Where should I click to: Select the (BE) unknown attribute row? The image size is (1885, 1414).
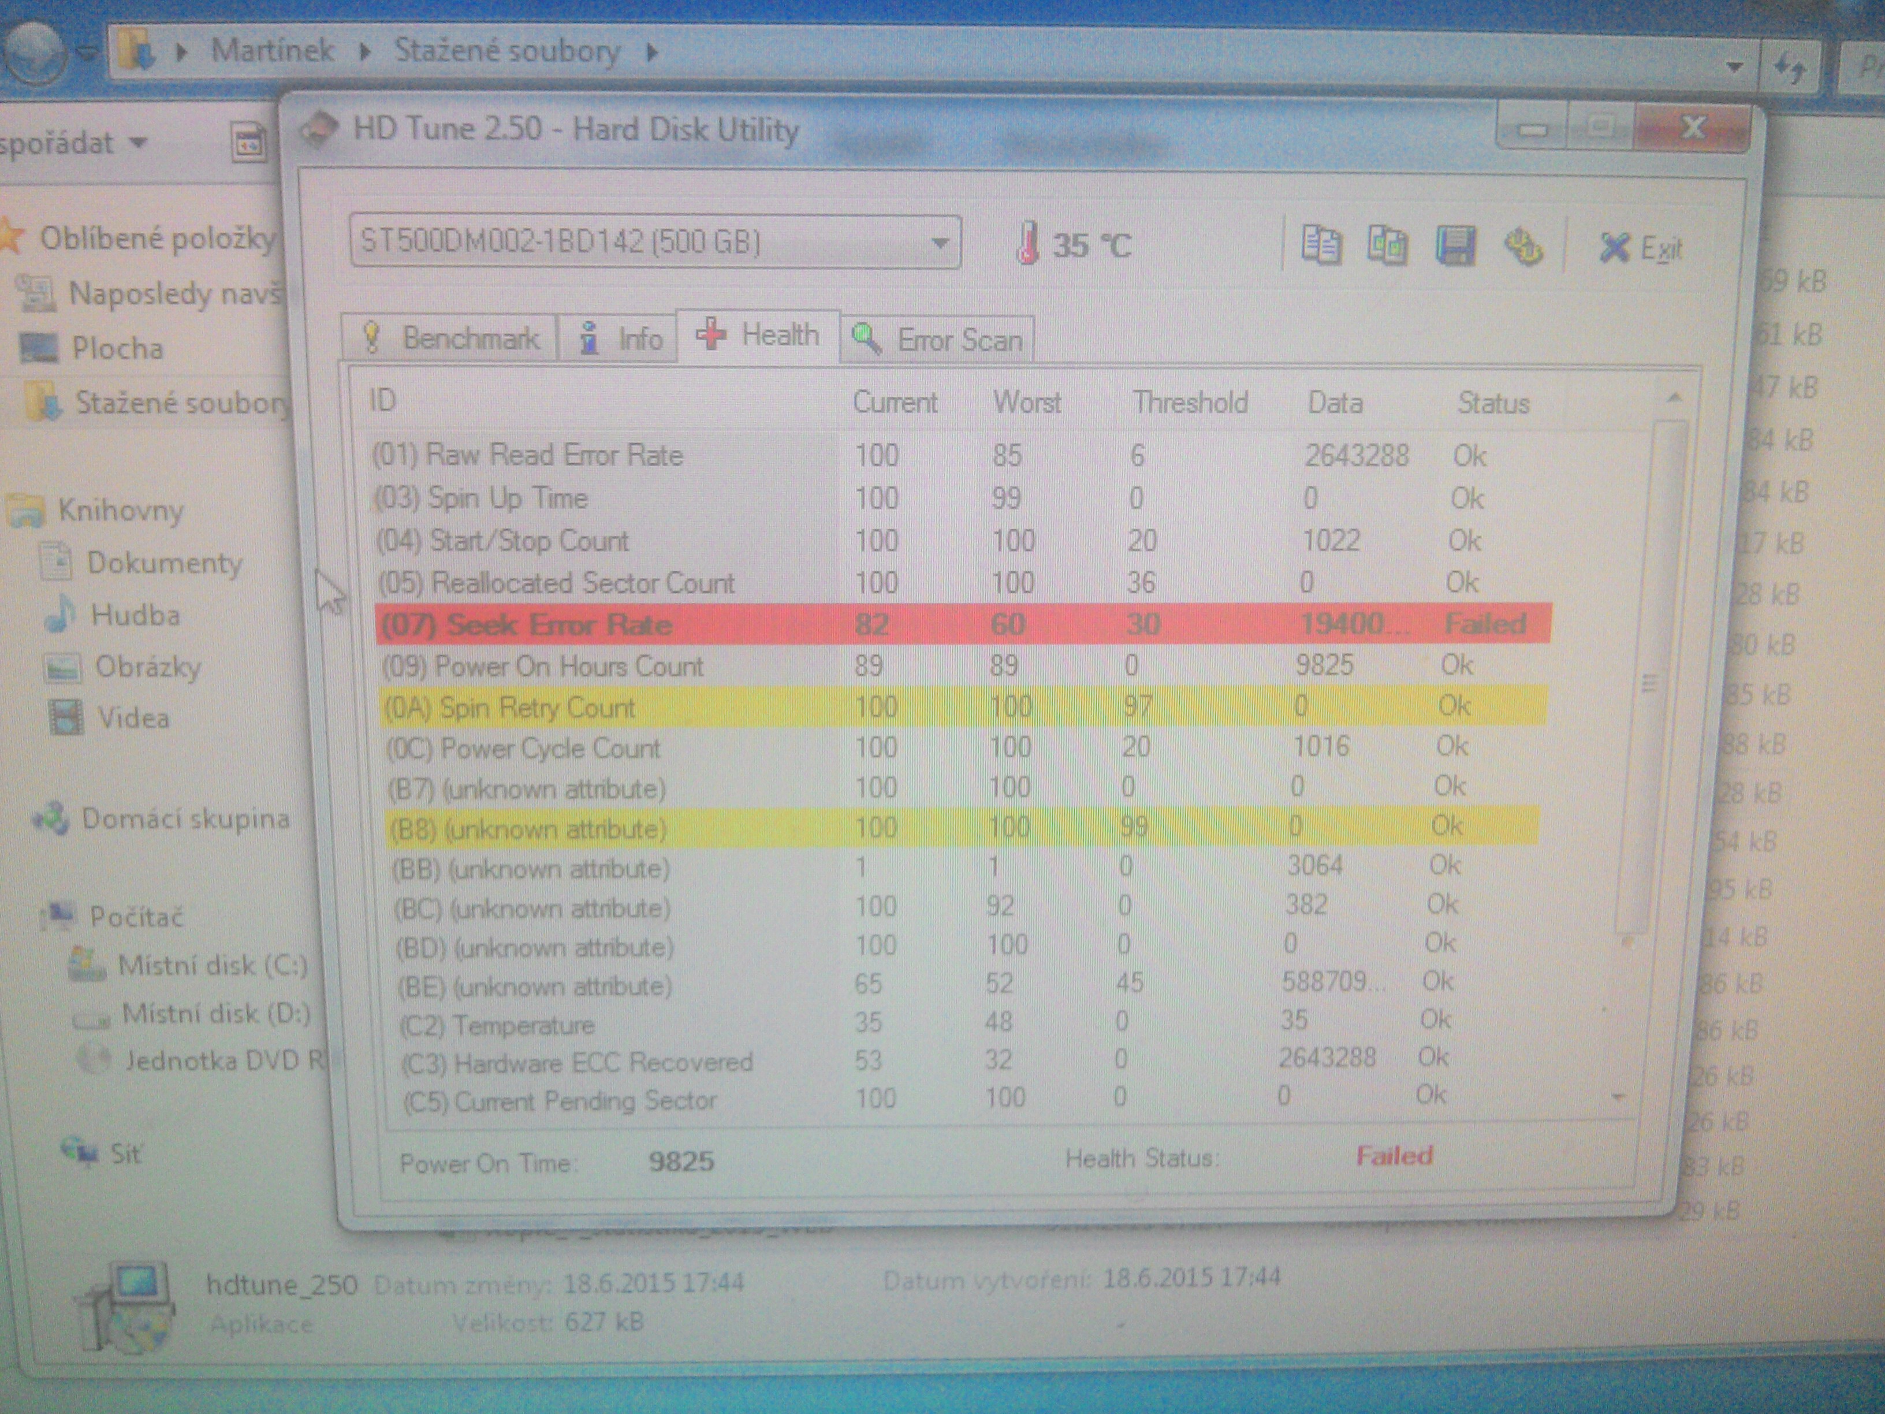(x=963, y=985)
